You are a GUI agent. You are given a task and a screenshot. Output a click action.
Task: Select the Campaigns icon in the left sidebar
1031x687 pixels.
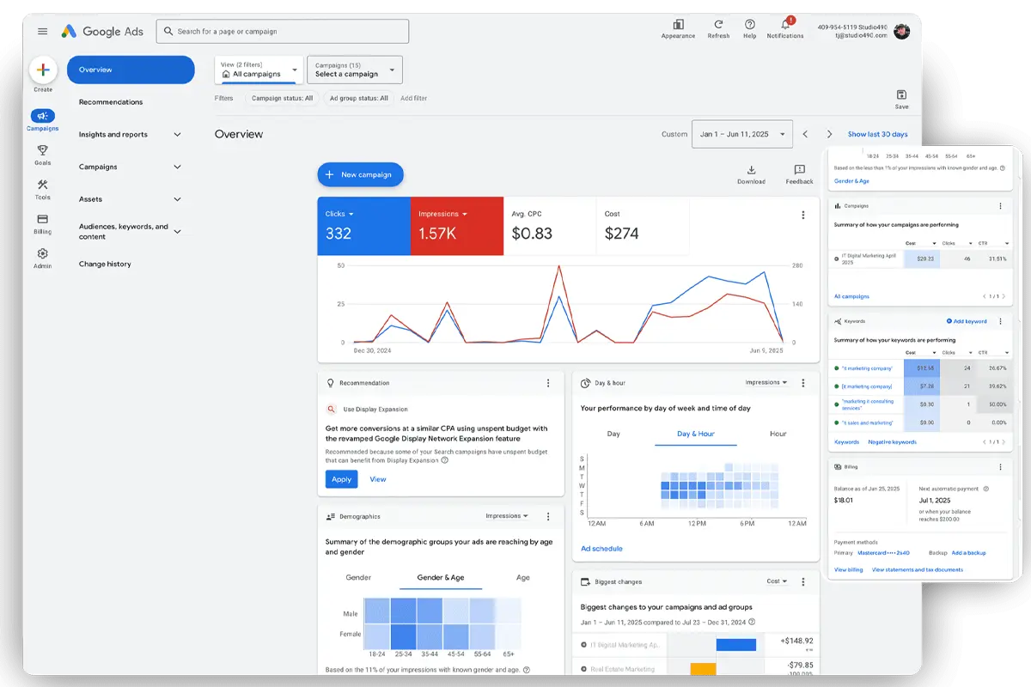tap(42, 118)
